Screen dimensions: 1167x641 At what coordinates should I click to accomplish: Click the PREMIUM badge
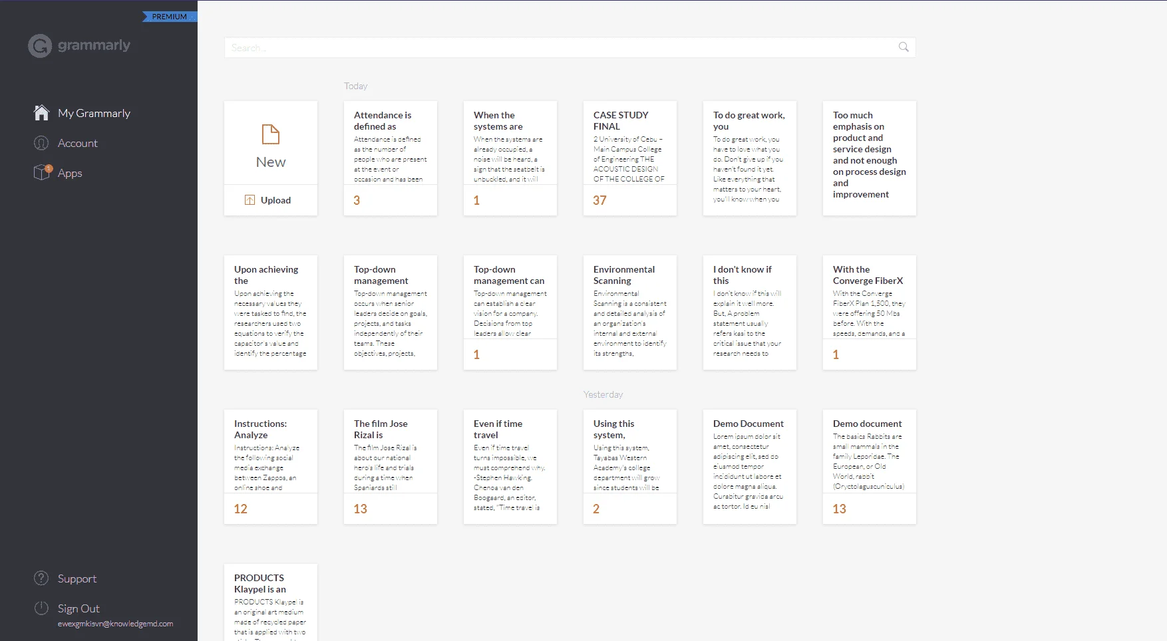(170, 17)
